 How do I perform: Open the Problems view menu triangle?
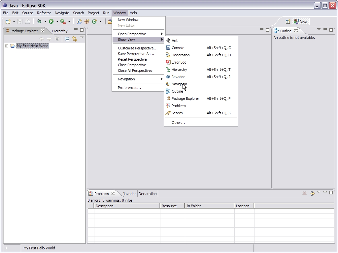click(319, 192)
